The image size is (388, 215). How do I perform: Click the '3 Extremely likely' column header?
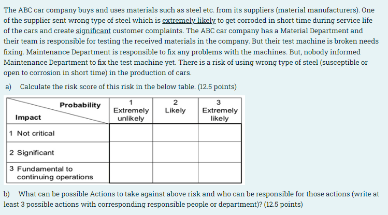point(220,110)
